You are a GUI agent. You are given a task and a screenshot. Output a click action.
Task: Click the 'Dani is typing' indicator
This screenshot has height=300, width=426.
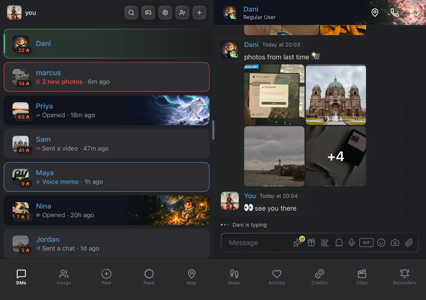(x=250, y=225)
